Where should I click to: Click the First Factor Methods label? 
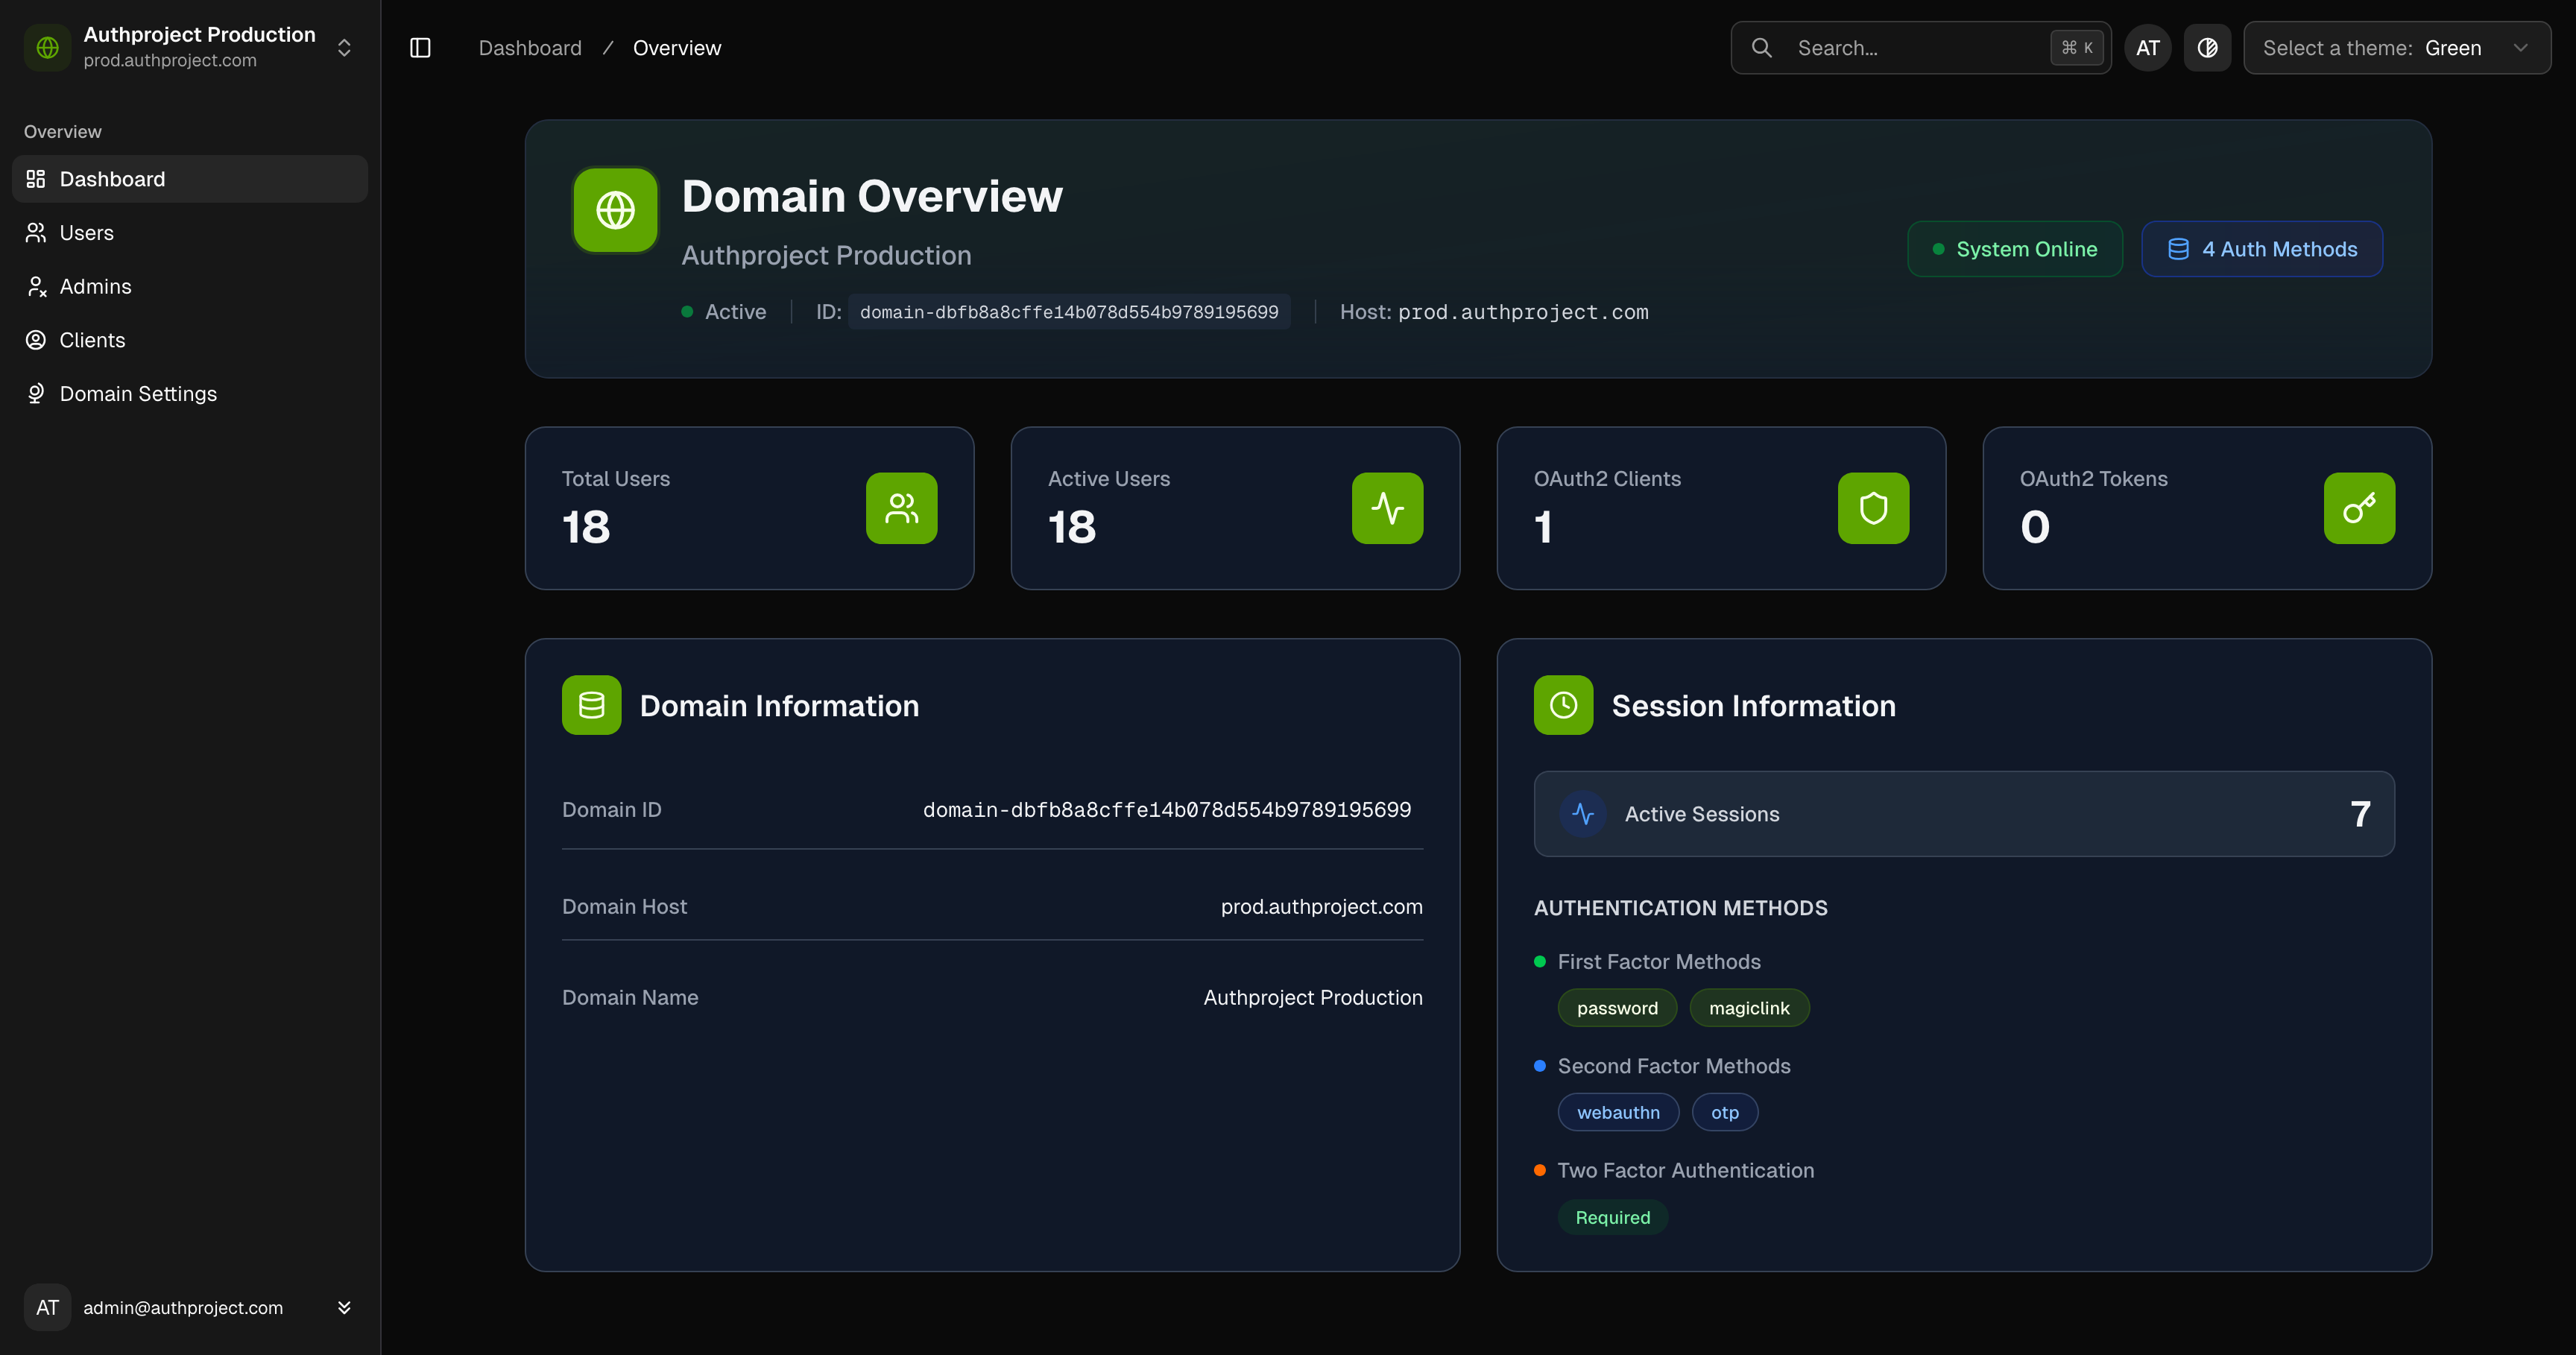point(1659,962)
